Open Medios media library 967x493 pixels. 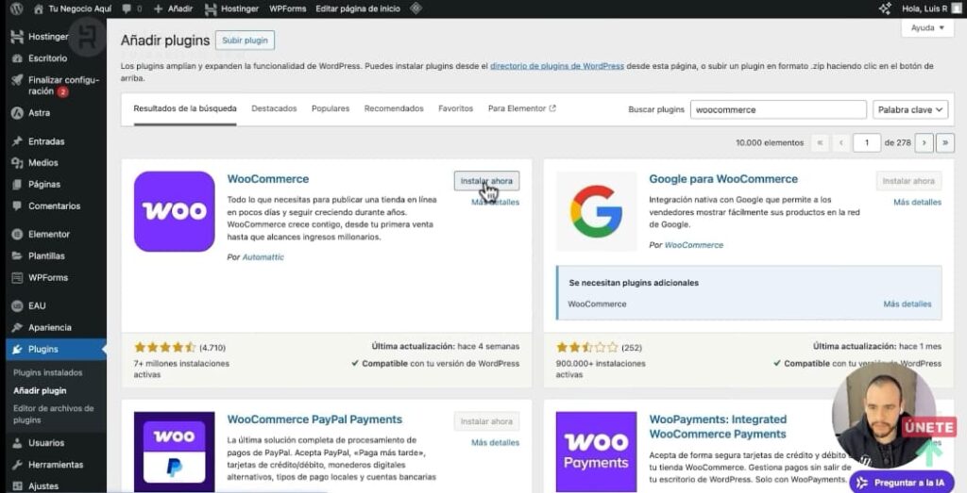click(x=43, y=162)
